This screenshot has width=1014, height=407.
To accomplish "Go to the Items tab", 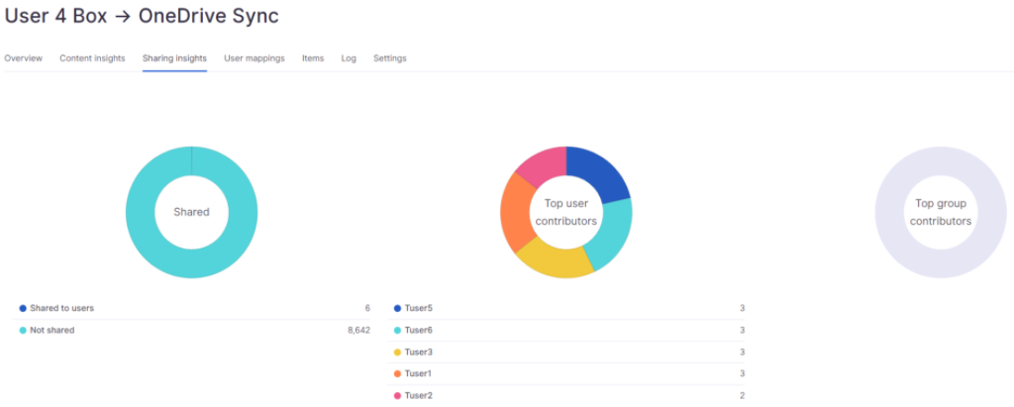I will pos(313,58).
